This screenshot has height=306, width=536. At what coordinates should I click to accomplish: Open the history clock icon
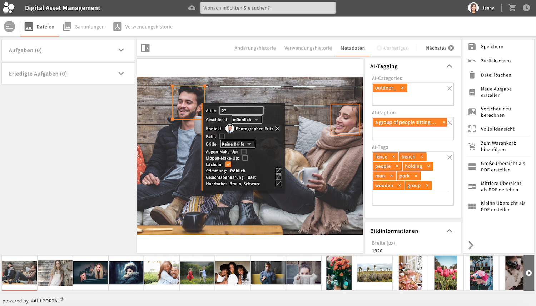pyautogui.click(x=526, y=8)
